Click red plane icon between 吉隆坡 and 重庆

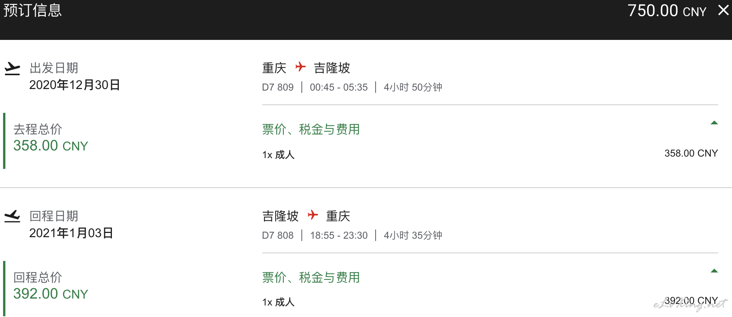(x=313, y=215)
